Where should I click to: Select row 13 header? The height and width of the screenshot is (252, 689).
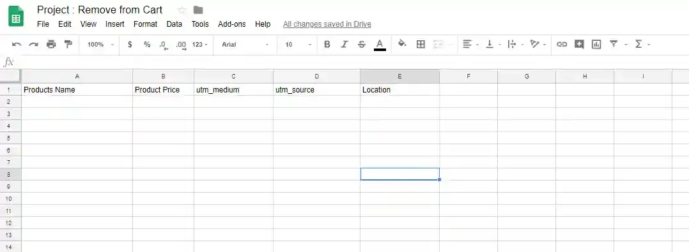[x=10, y=235]
